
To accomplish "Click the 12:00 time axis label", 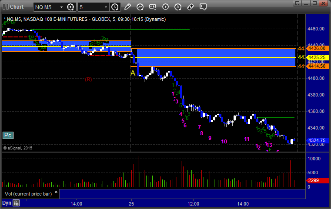I will 194,204.
